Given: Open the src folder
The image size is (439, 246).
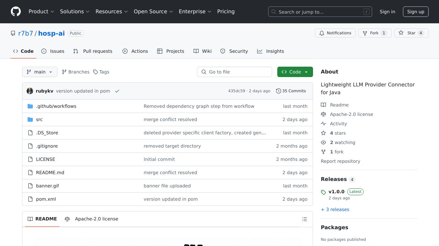Looking at the screenshot, I should pos(39,119).
